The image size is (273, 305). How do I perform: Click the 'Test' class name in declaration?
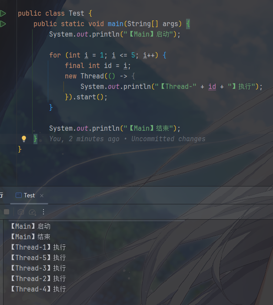click(77, 14)
